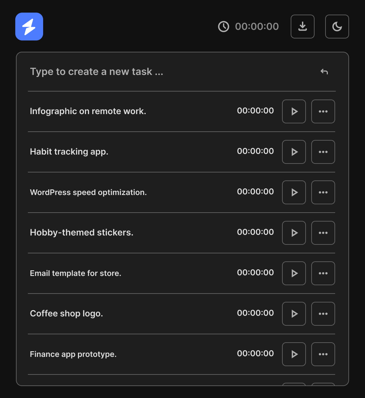Screen dimensions: 365x398
Task: Open ellipsis menu for Email template task
Action: click(x=323, y=273)
